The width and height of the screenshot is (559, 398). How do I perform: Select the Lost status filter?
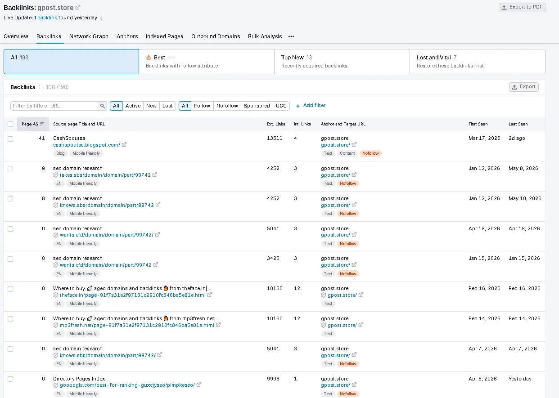tap(167, 106)
